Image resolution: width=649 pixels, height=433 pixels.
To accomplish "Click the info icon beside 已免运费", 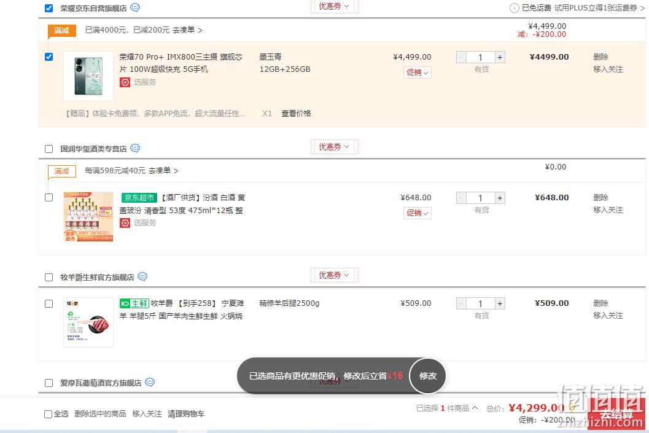I will [x=514, y=8].
